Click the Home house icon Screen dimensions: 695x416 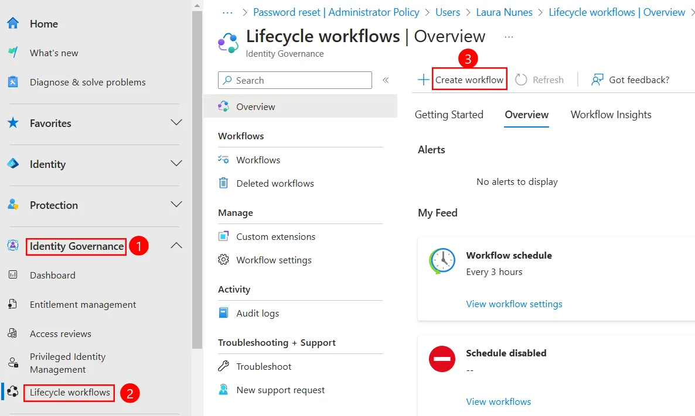[x=13, y=23]
